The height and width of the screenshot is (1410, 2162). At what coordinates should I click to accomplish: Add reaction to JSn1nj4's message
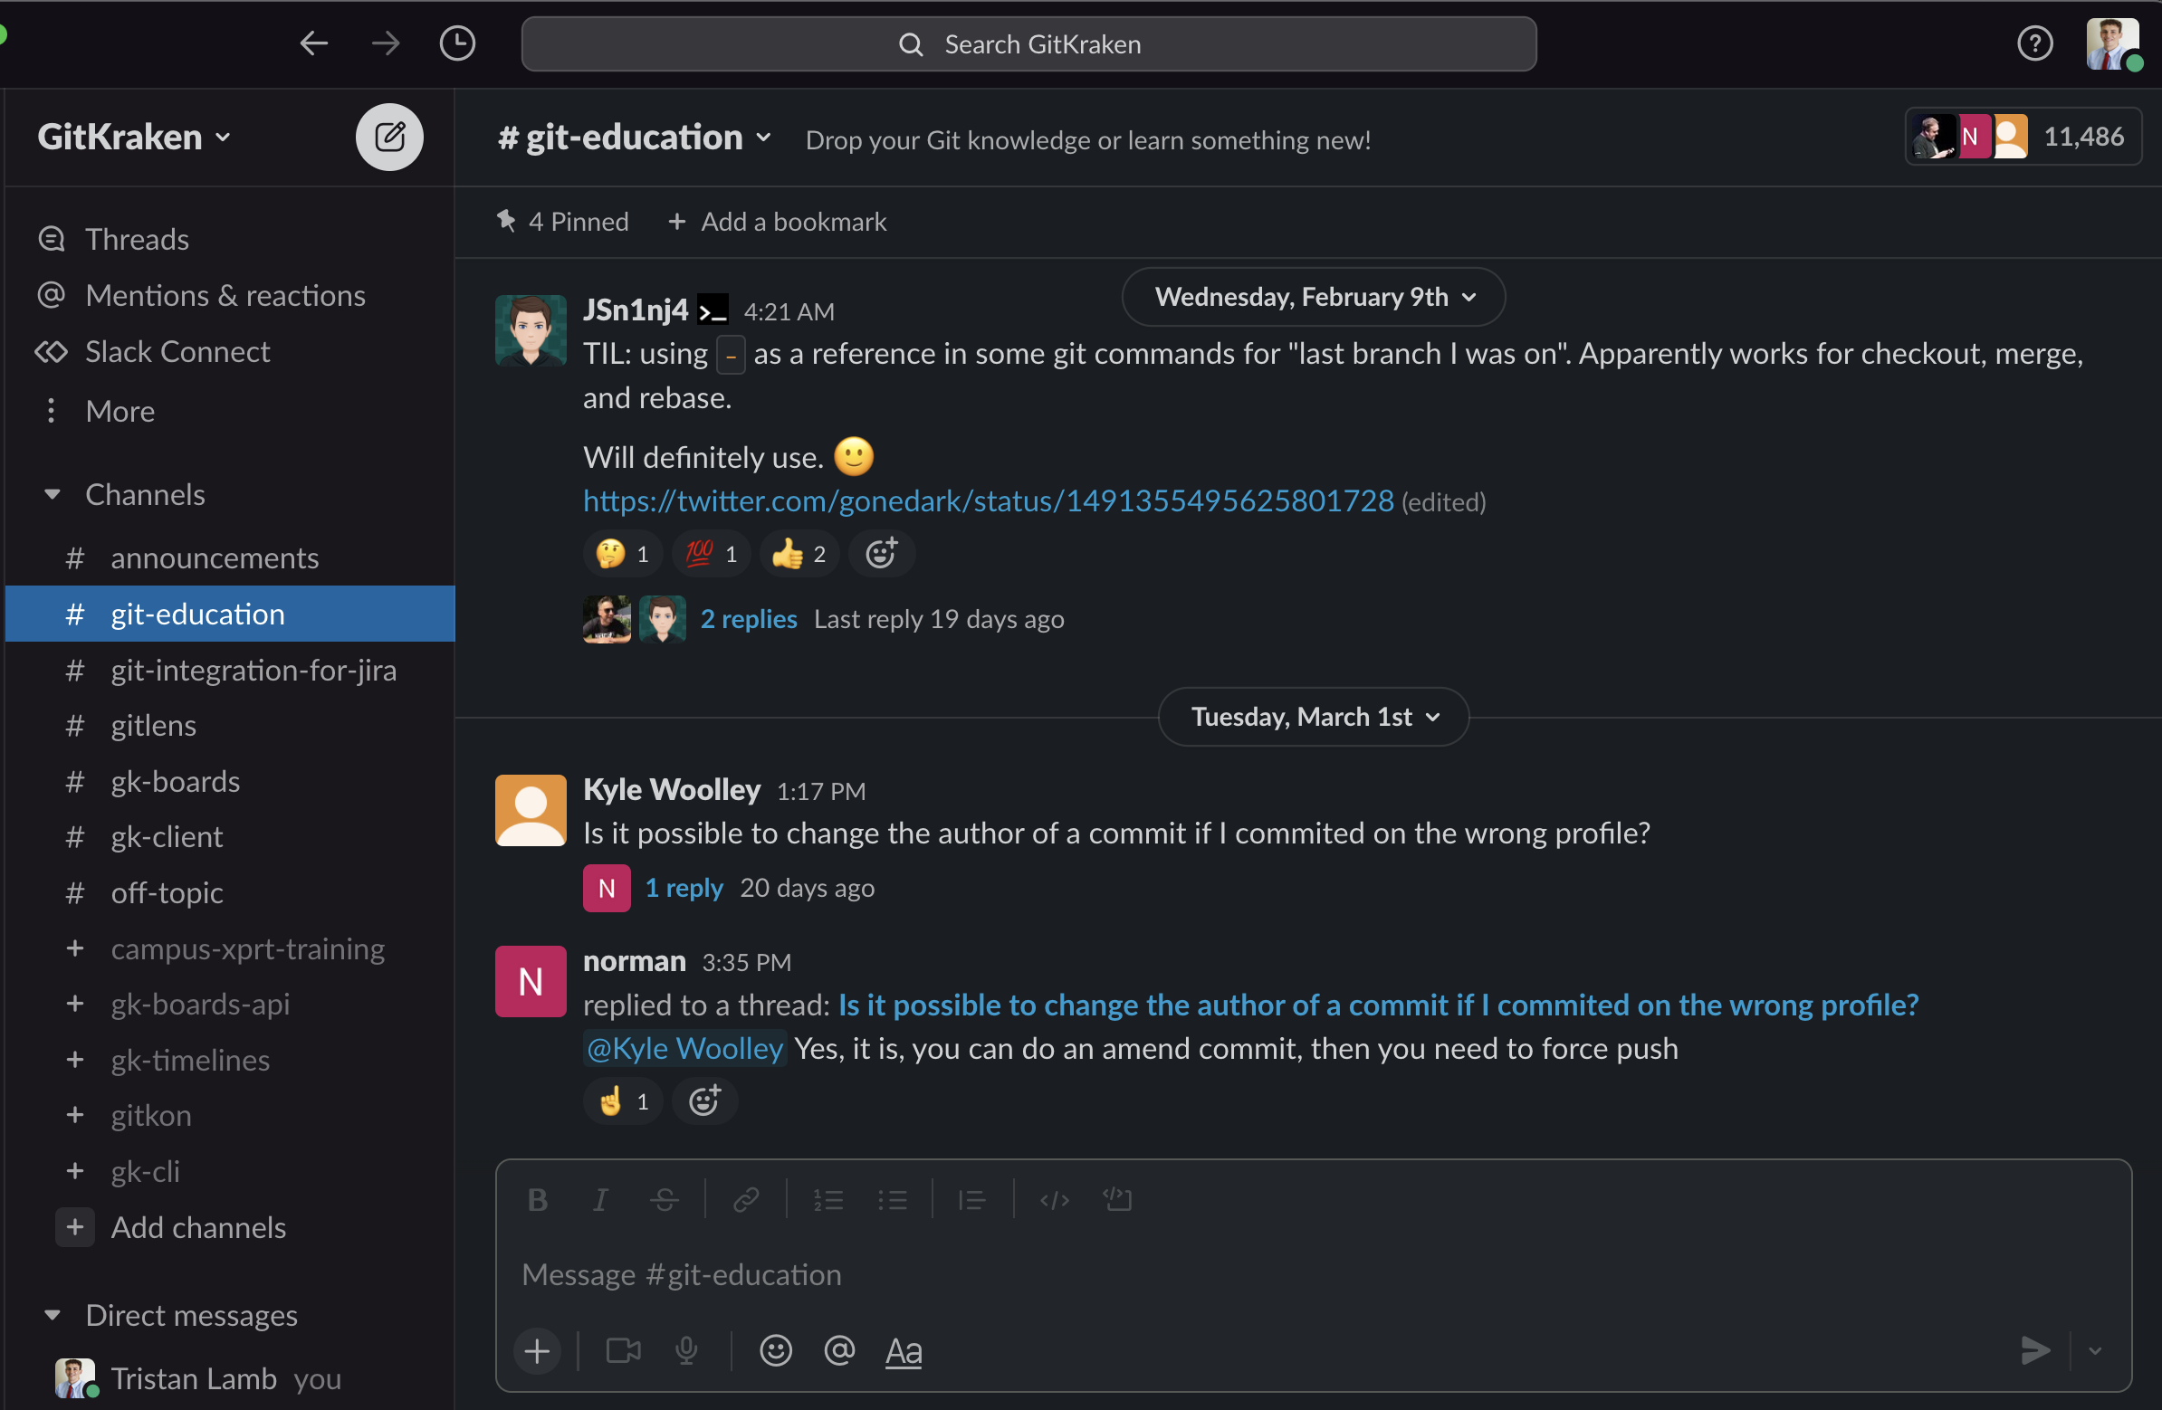pyautogui.click(x=881, y=553)
